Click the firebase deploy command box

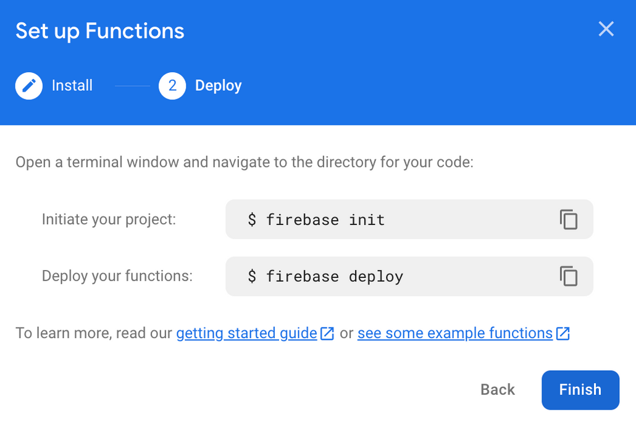409,276
